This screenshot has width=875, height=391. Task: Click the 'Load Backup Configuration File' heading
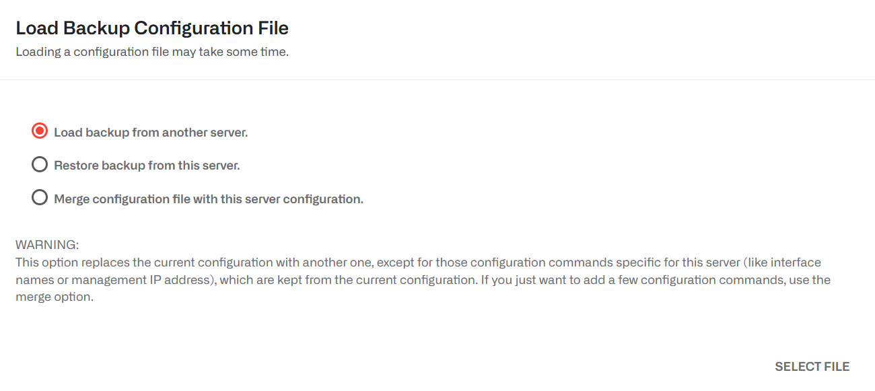pos(152,28)
